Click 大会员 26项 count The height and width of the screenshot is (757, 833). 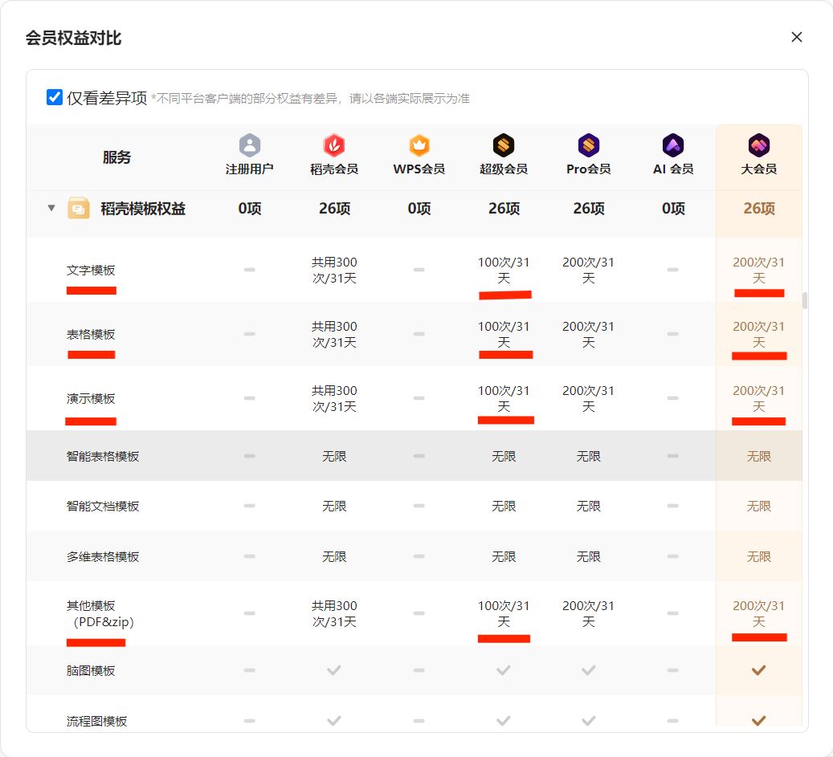[x=759, y=209]
